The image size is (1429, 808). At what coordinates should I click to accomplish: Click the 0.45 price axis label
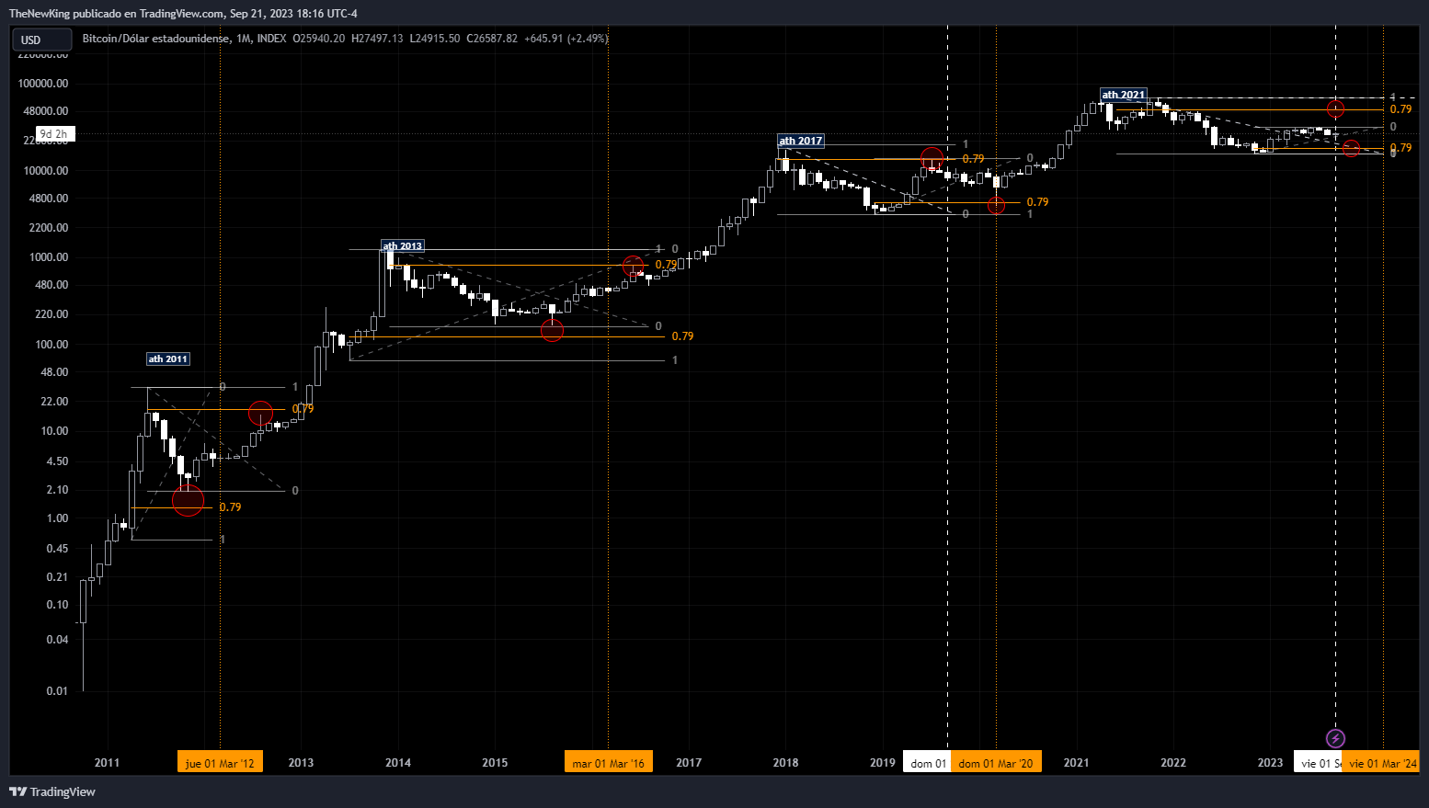(57, 549)
